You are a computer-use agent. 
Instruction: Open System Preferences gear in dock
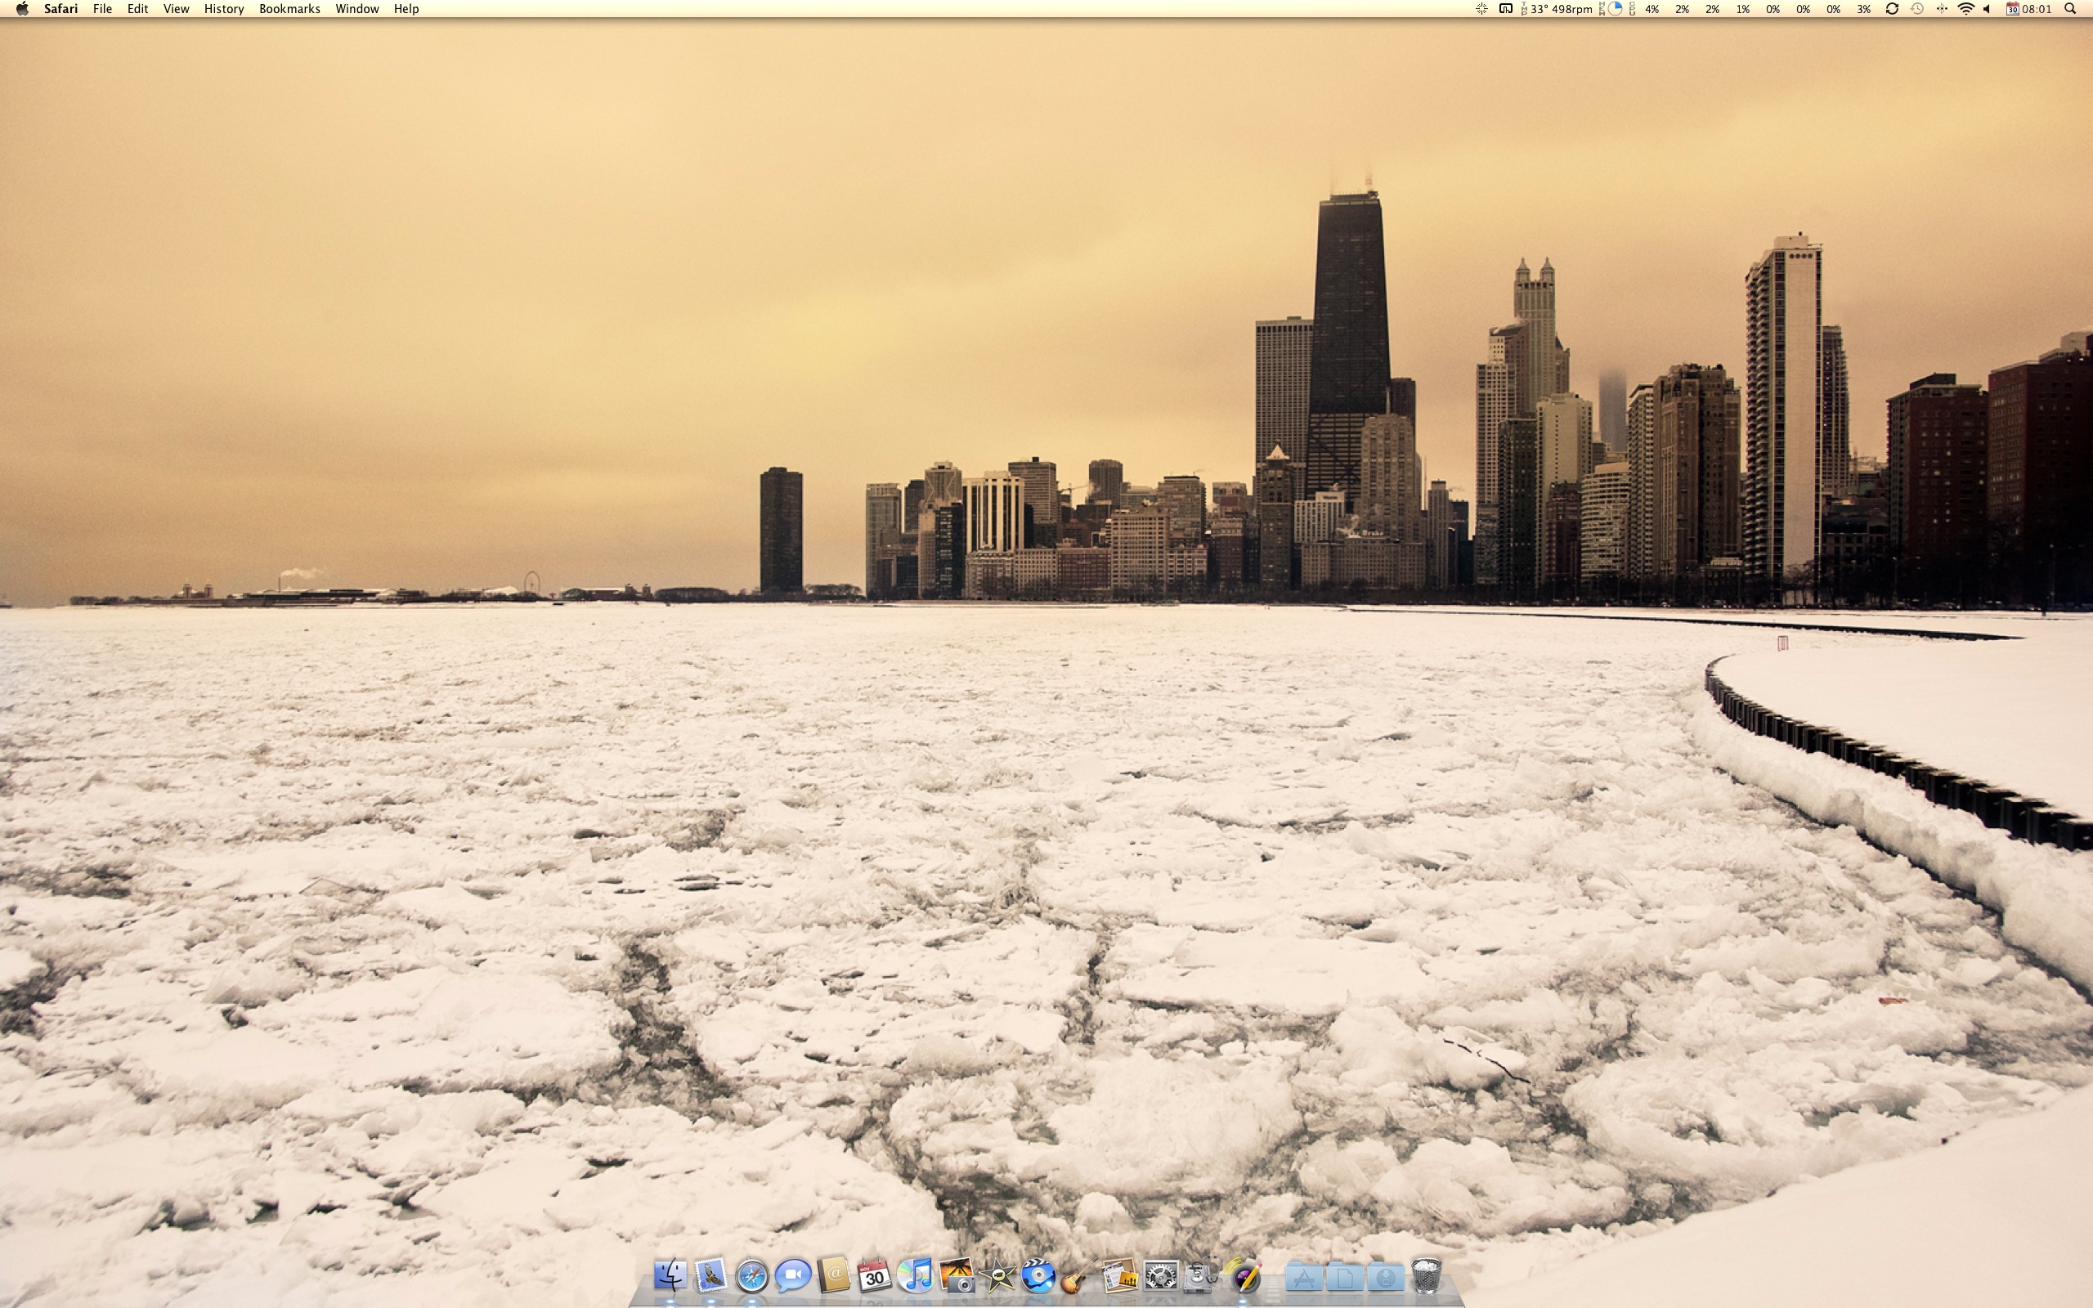(1160, 1276)
